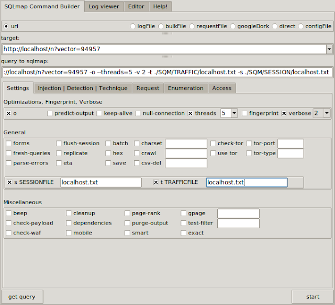This screenshot has height=305, width=335.
Task: Click the tor-port input field
Action: click(291, 144)
